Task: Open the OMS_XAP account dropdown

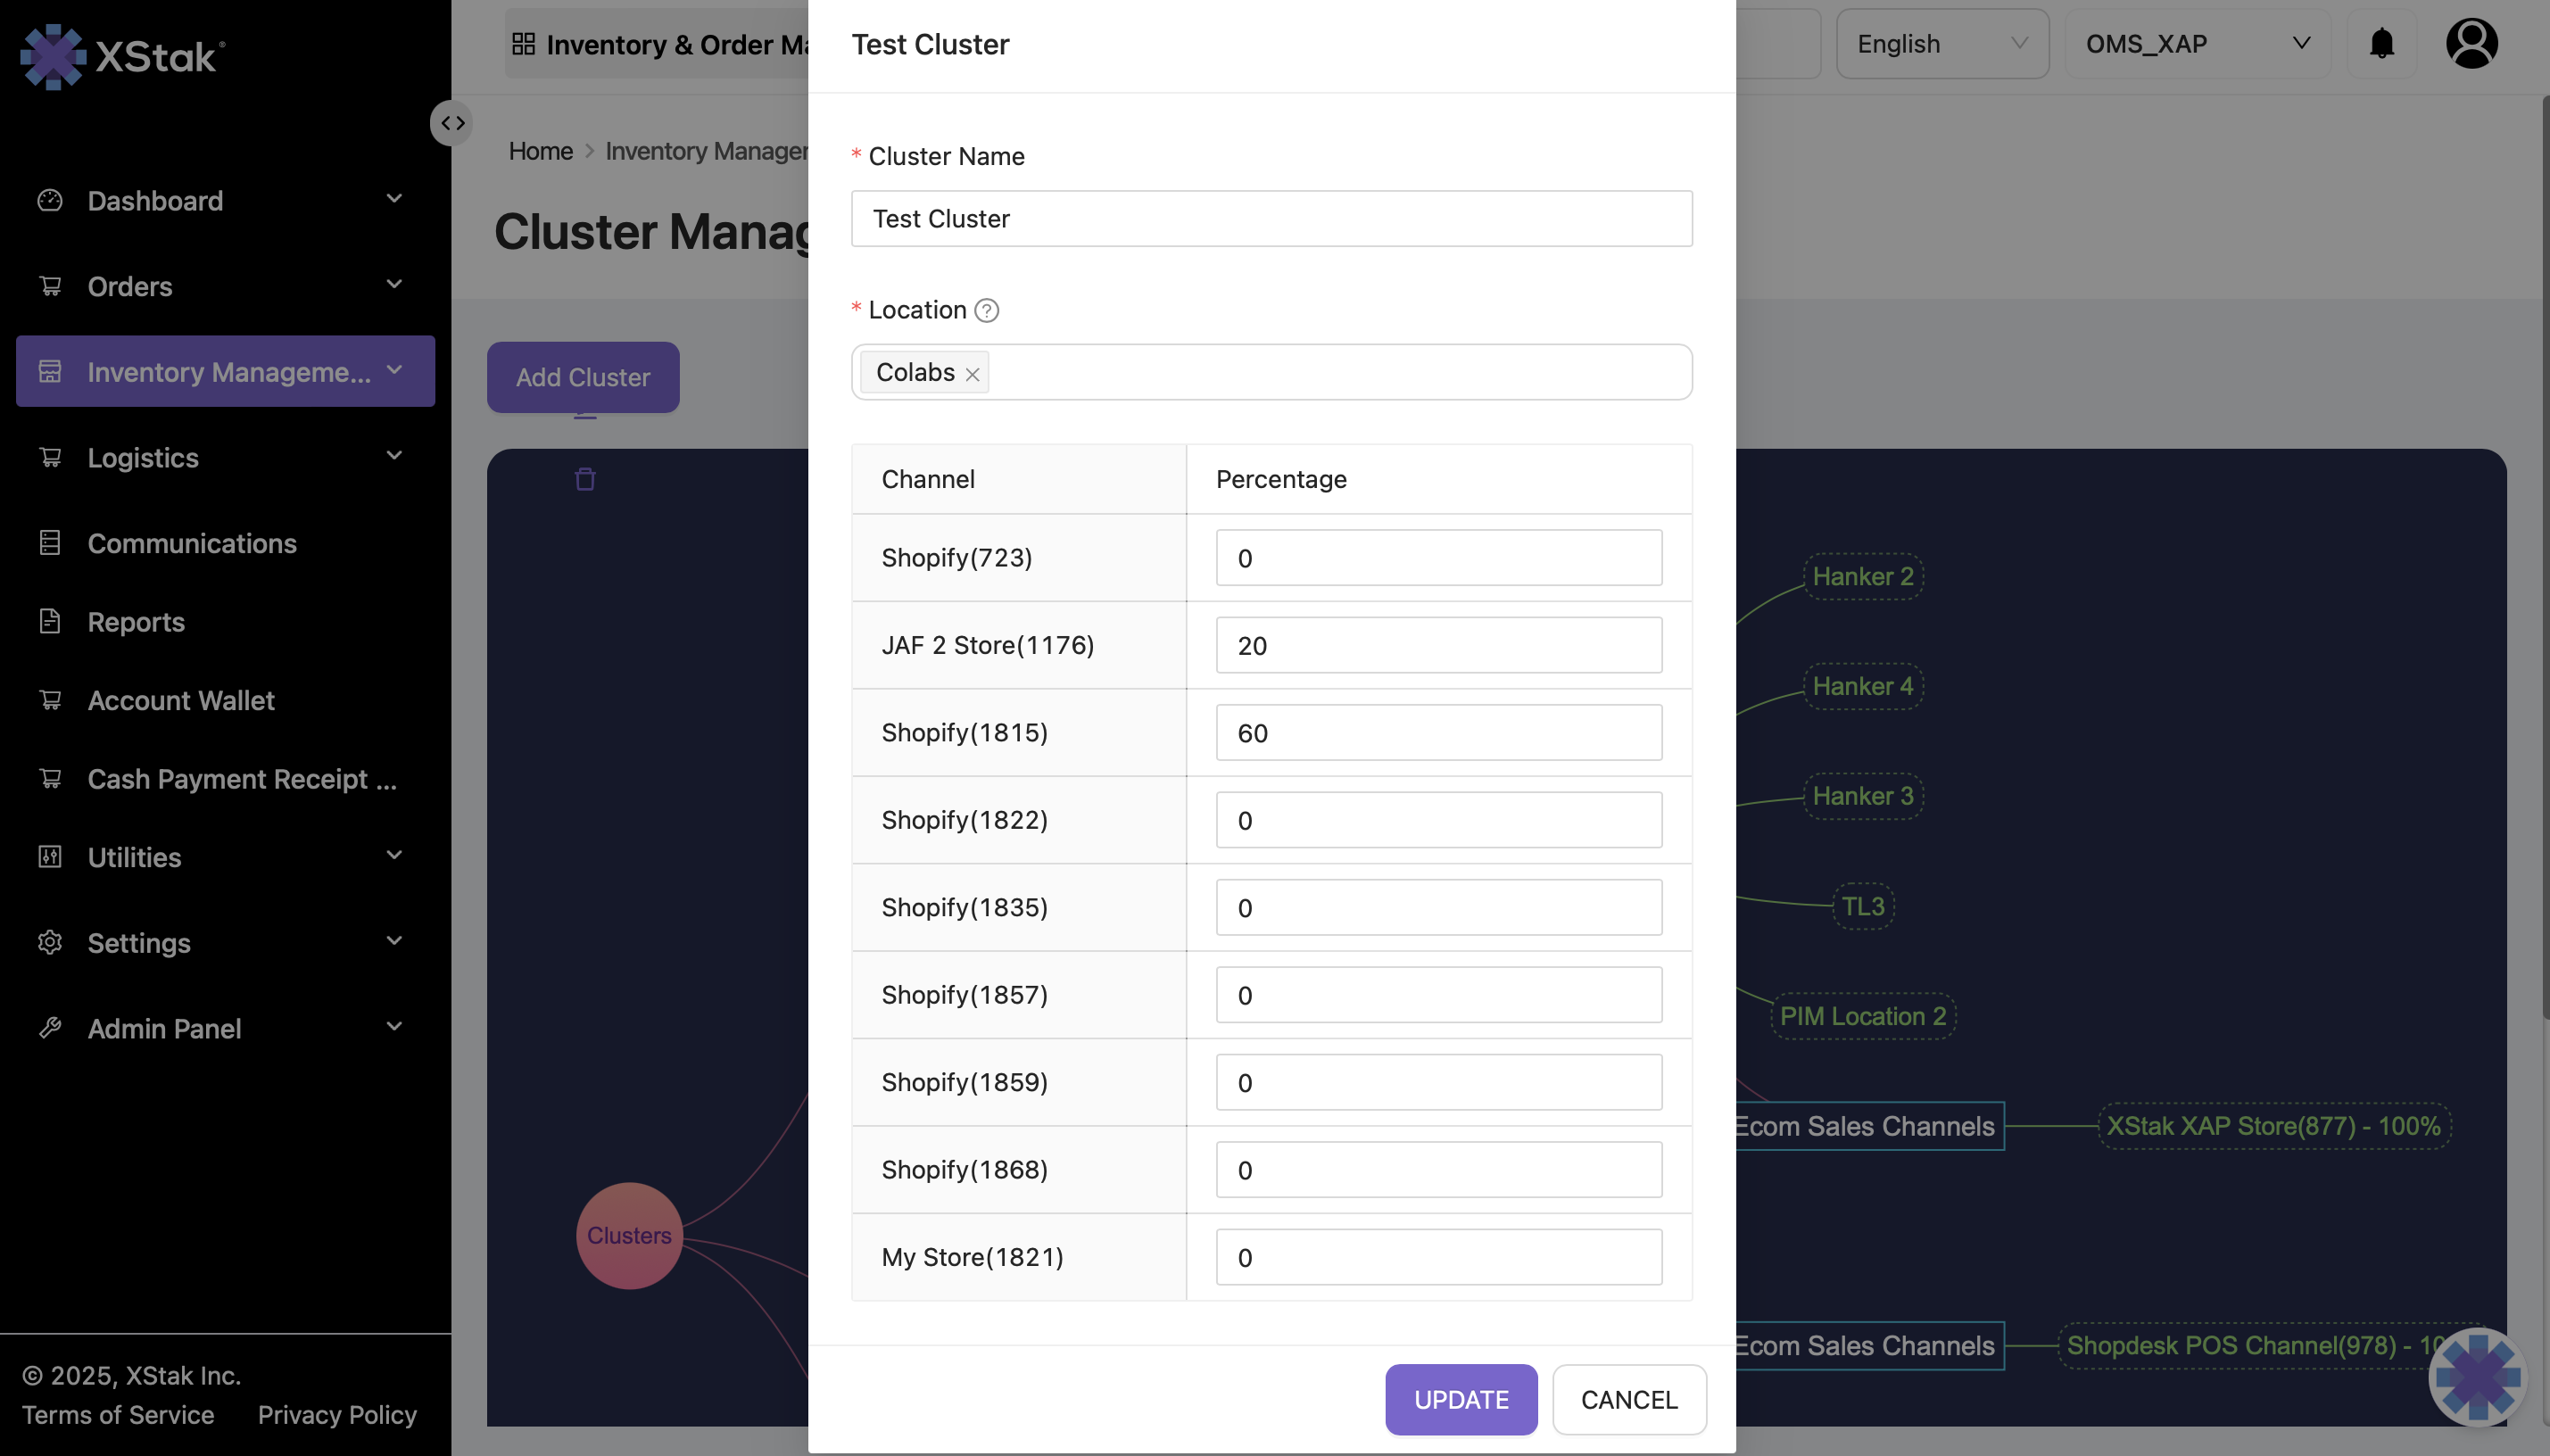Action: point(2196,44)
